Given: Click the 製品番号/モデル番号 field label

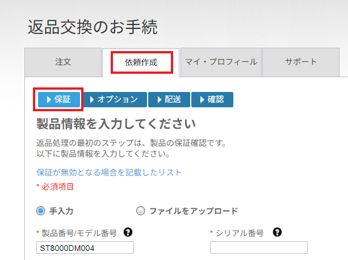Looking at the screenshot, I should [79, 233].
